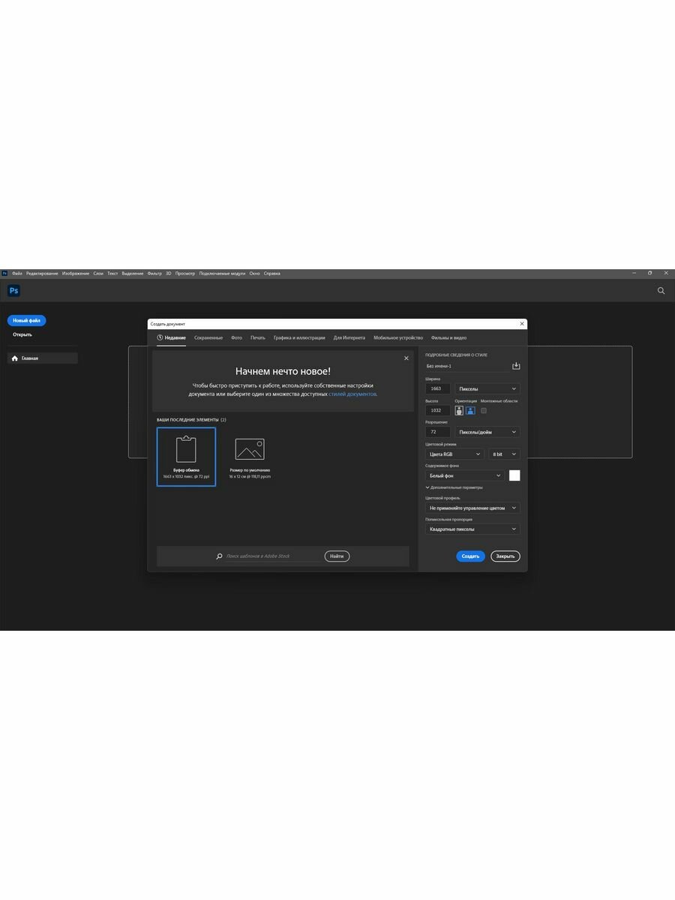
Task: Click the white background color swatch
Action: (x=514, y=475)
